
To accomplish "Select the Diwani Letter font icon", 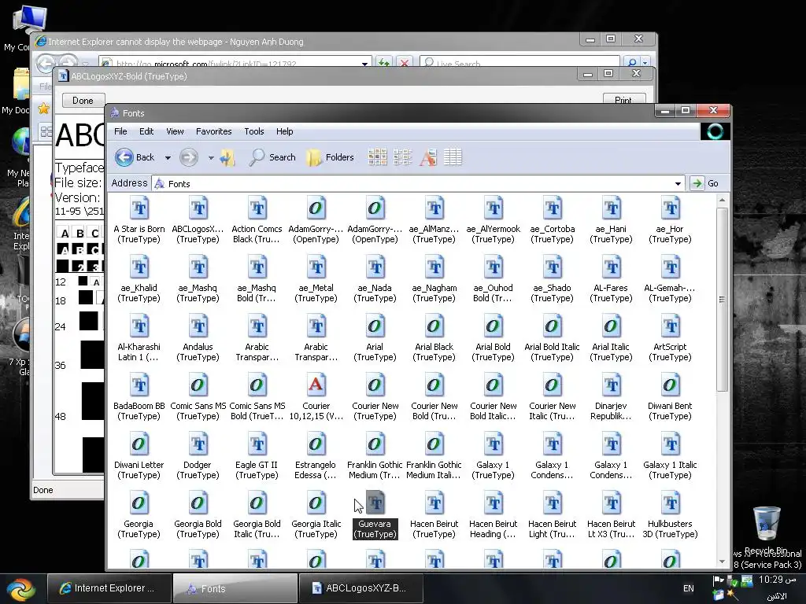I will (139, 445).
